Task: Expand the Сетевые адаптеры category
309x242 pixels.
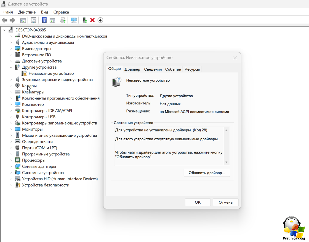Action: tap(11, 166)
